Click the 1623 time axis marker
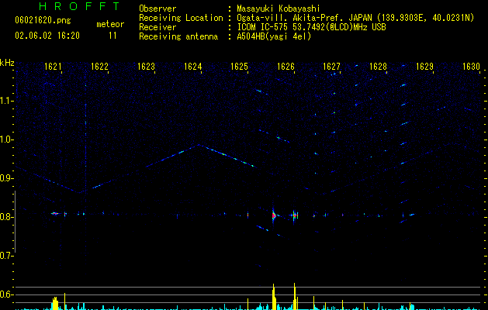488x310 pixels. click(146, 67)
